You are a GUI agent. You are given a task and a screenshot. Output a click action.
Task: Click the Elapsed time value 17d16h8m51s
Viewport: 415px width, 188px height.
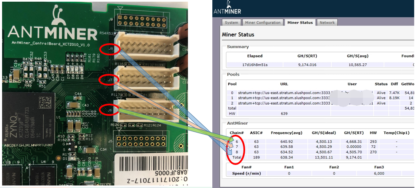click(x=255, y=65)
